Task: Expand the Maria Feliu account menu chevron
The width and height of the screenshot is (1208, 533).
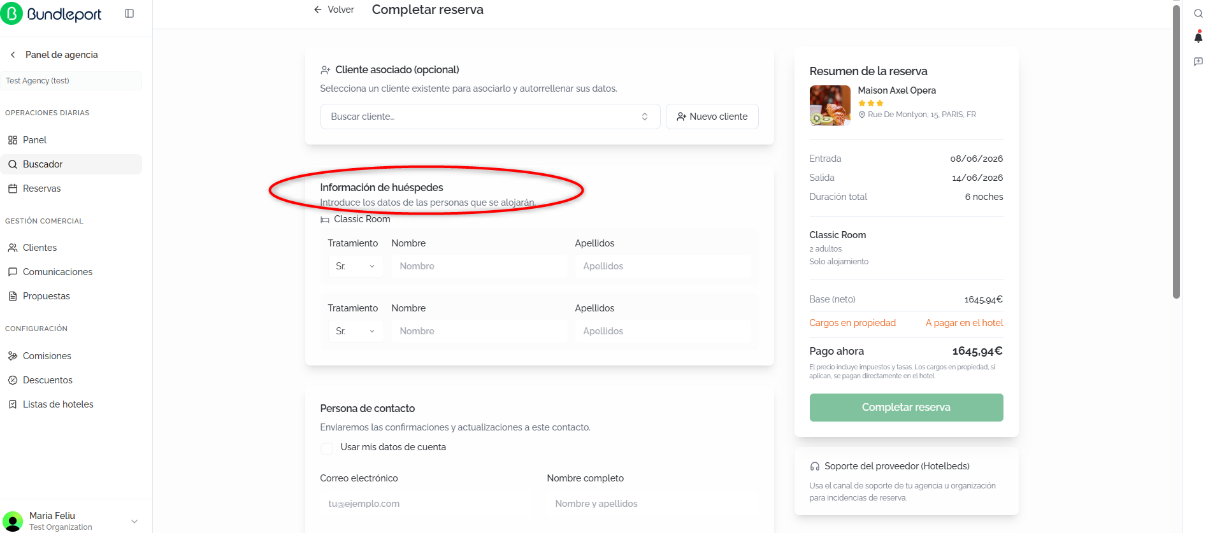Action: pyautogui.click(x=134, y=521)
